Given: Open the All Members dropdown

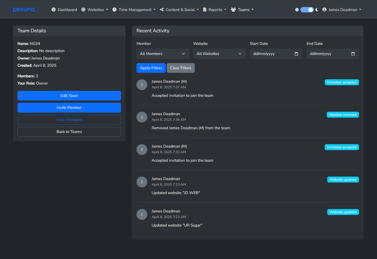Looking at the screenshot, I should click(162, 54).
